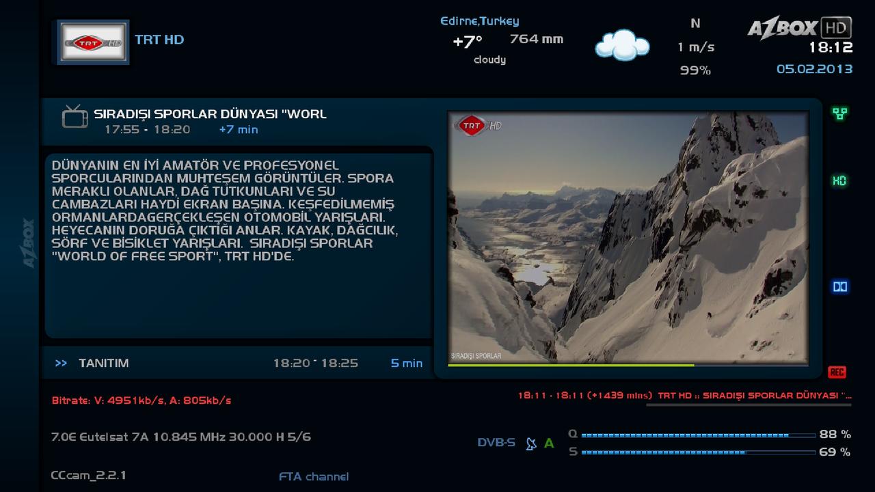Click the 764 mm pressure value
The width and height of the screenshot is (875, 492).
[537, 39]
